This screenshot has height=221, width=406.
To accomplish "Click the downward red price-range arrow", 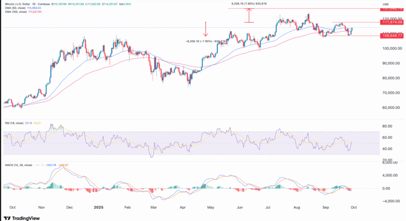I will point(206,28).
